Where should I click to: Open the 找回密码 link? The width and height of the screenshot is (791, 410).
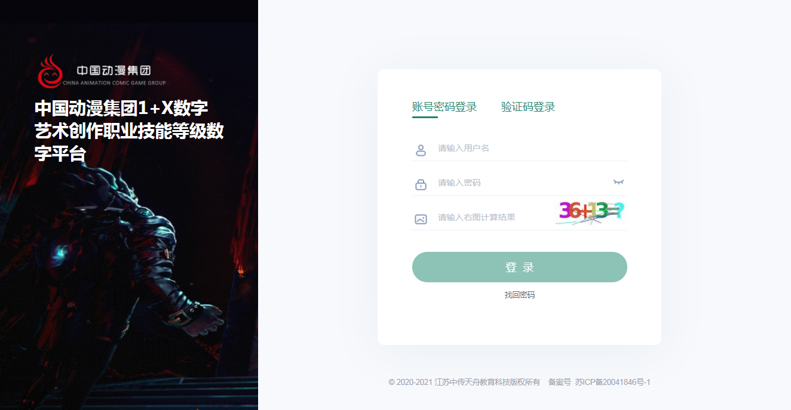pos(520,295)
